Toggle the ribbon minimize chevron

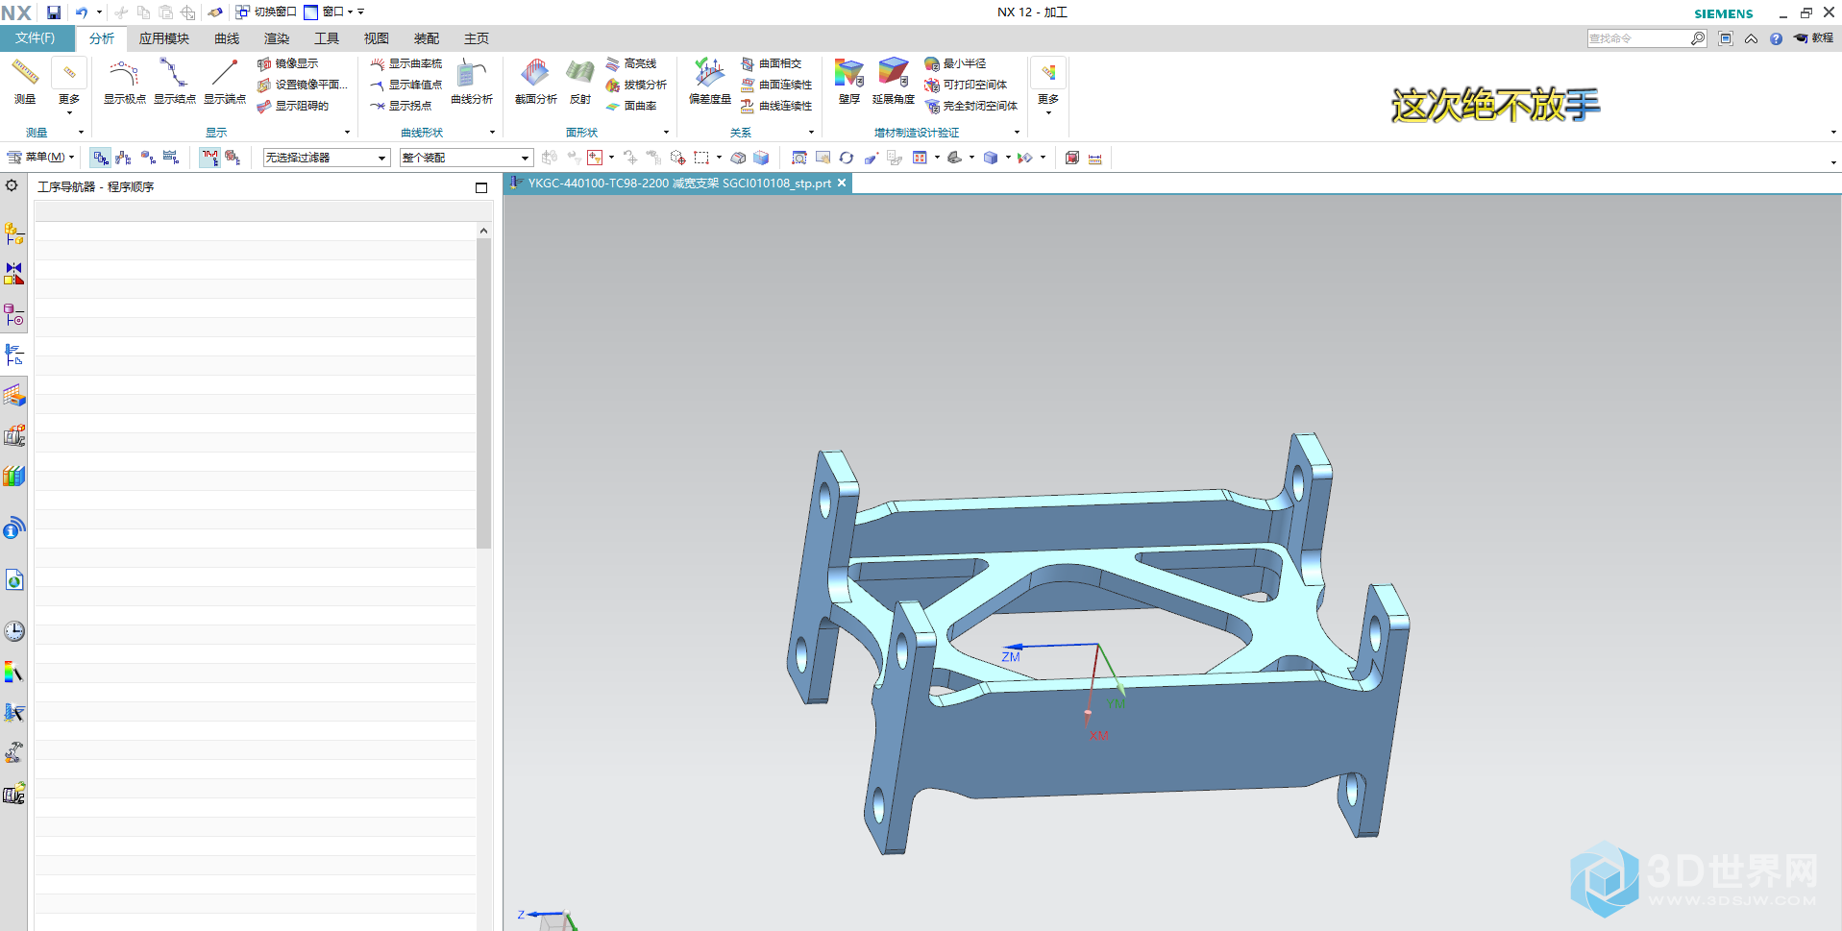point(1751,38)
